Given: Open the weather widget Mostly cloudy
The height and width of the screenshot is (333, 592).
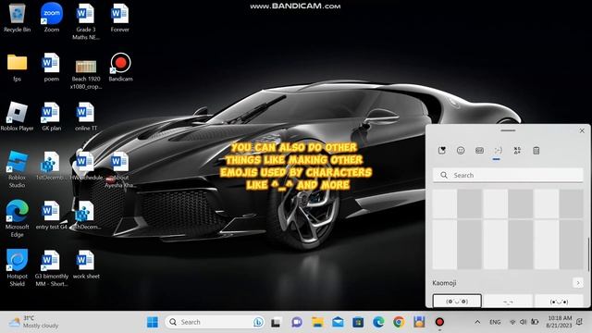Looking at the screenshot, I should pos(33,322).
